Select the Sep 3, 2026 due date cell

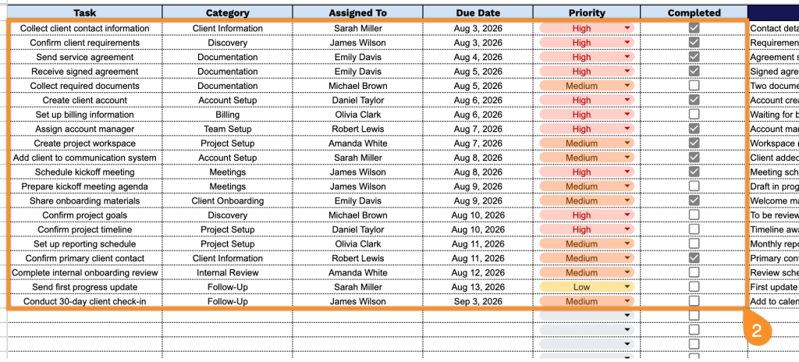478,301
